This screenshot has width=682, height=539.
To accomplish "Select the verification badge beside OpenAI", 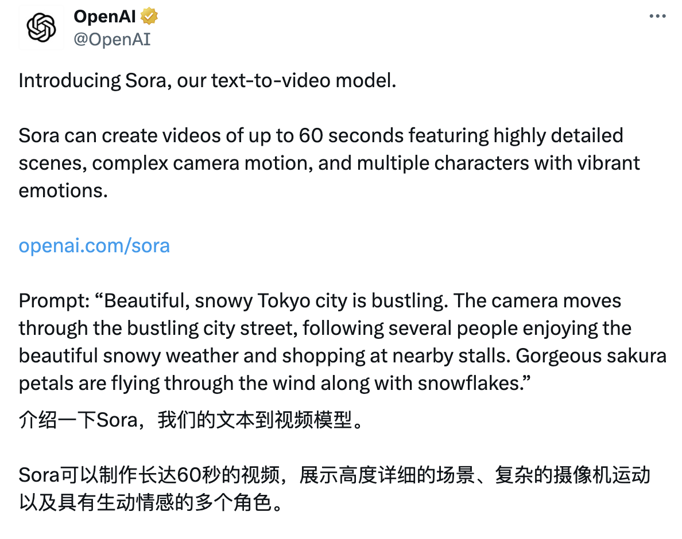I will 148,16.
